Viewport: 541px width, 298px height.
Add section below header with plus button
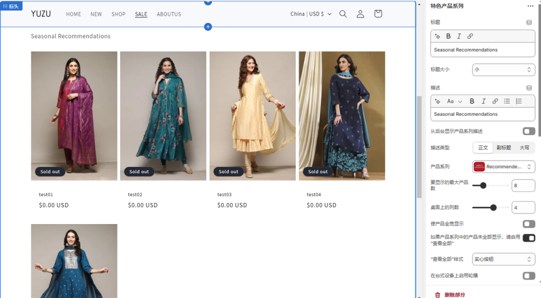tap(208, 26)
